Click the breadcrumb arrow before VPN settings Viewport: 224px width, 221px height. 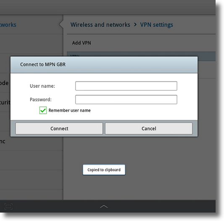click(x=135, y=24)
